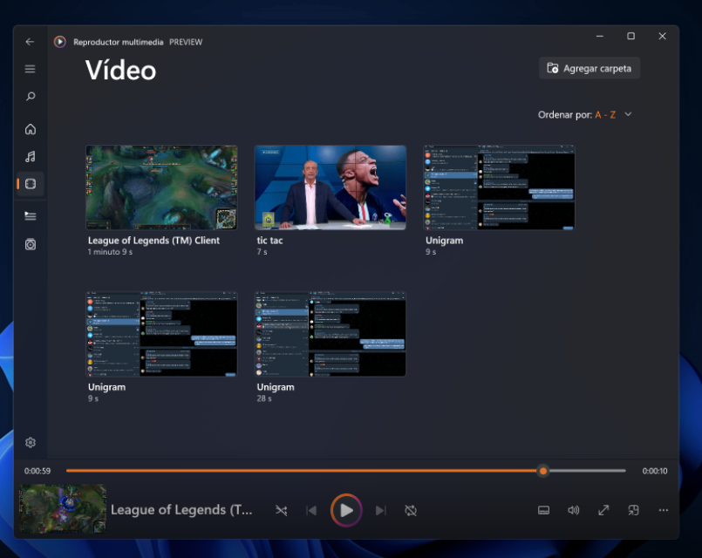Open the play queue icon
Screen dimensions: 702x558
click(31, 215)
